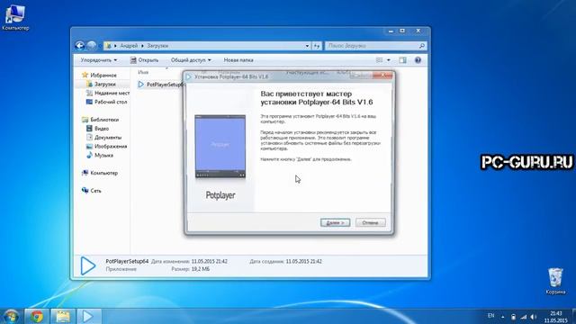Open the view options dropdown arrow
This screenshot has width=576, height=324.
pos(388,60)
